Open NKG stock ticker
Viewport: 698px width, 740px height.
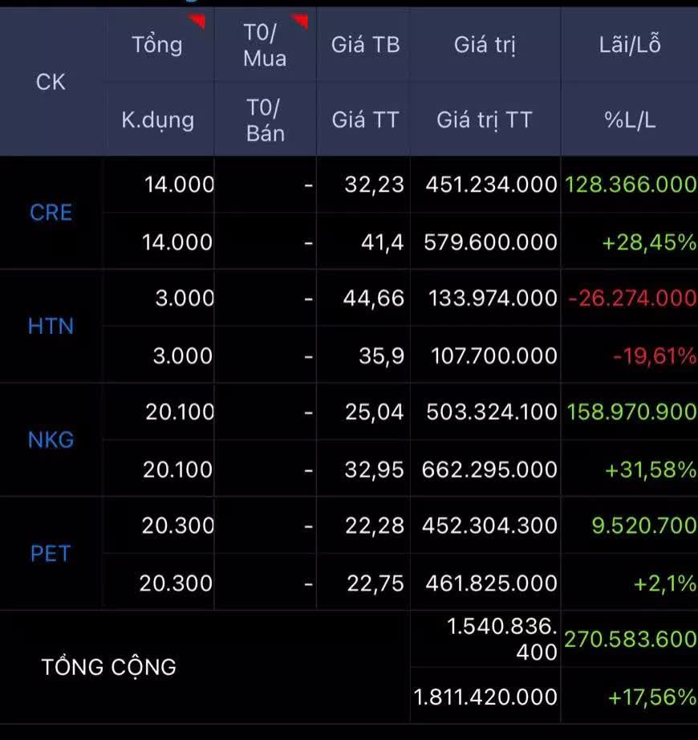pos(51,441)
